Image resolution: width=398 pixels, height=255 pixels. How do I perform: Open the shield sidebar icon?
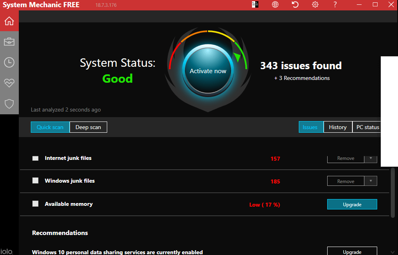coord(9,104)
